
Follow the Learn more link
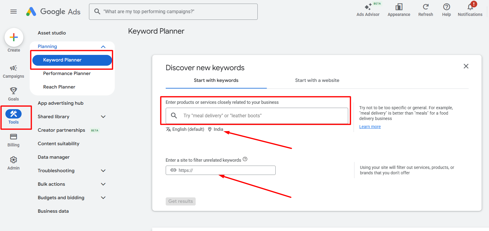[x=370, y=127]
